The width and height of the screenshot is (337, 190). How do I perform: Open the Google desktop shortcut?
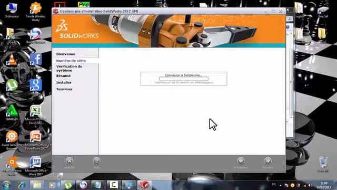(36, 87)
